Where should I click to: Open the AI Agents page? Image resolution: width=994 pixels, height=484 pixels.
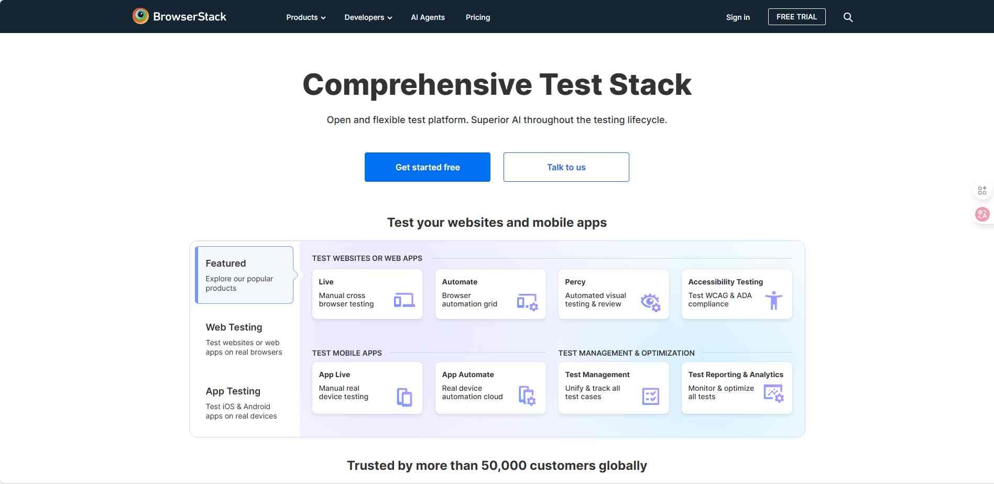click(428, 17)
